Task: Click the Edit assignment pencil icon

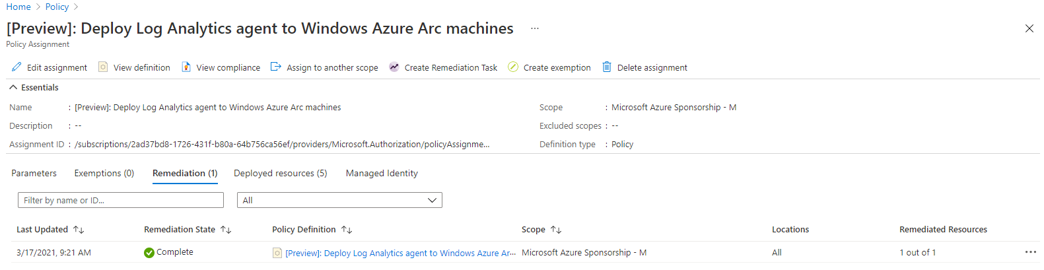Action: 17,67
